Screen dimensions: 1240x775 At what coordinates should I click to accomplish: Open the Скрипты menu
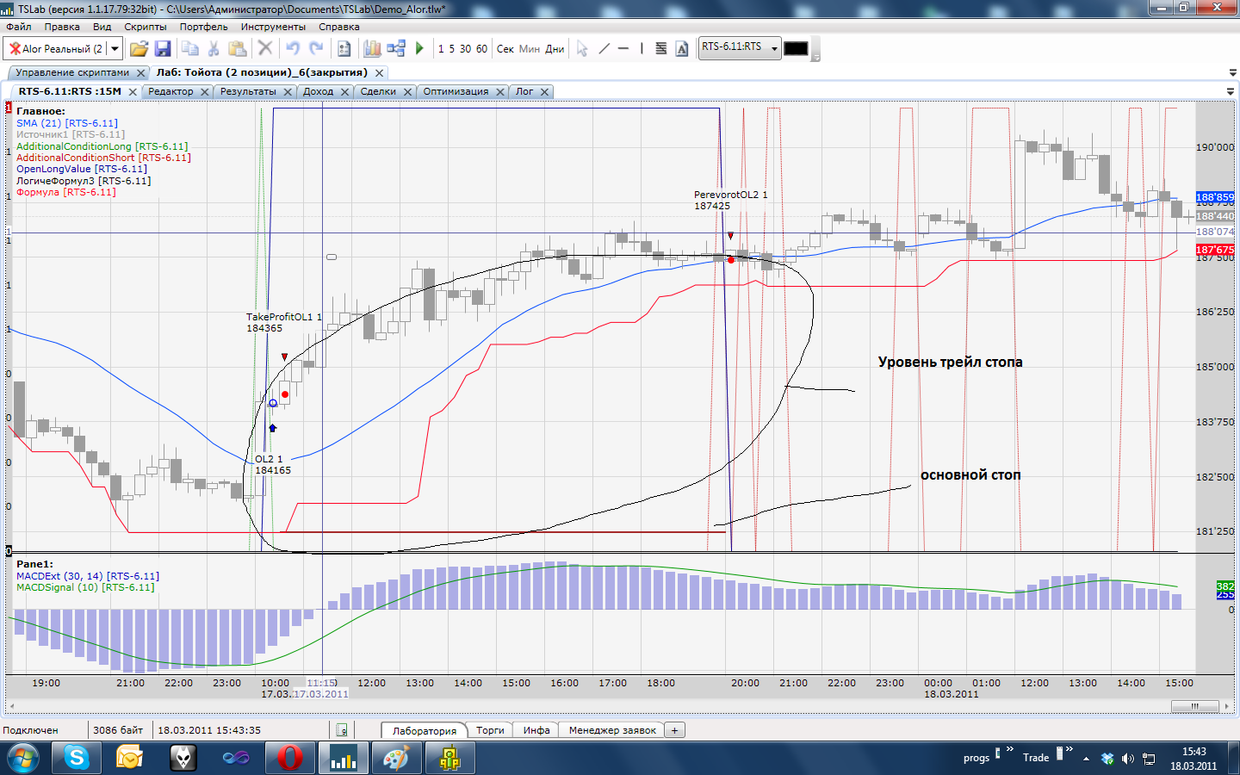click(x=146, y=27)
